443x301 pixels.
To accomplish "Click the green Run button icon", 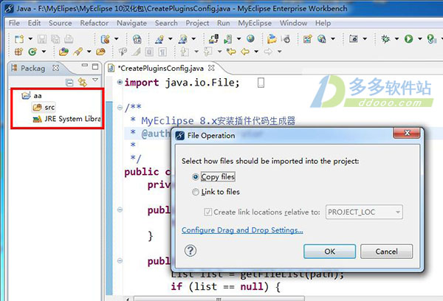I will (408, 38).
